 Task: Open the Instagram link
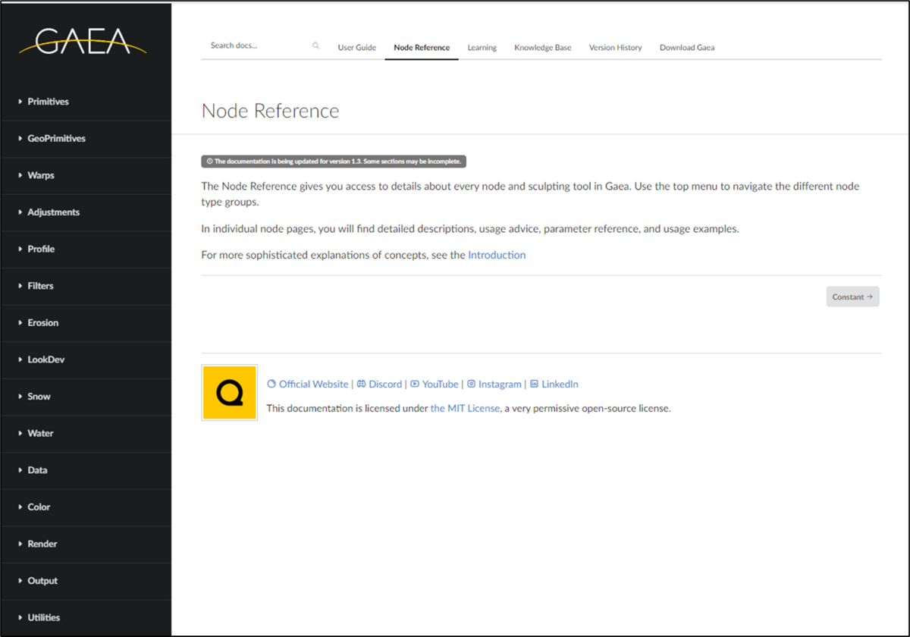click(x=494, y=384)
